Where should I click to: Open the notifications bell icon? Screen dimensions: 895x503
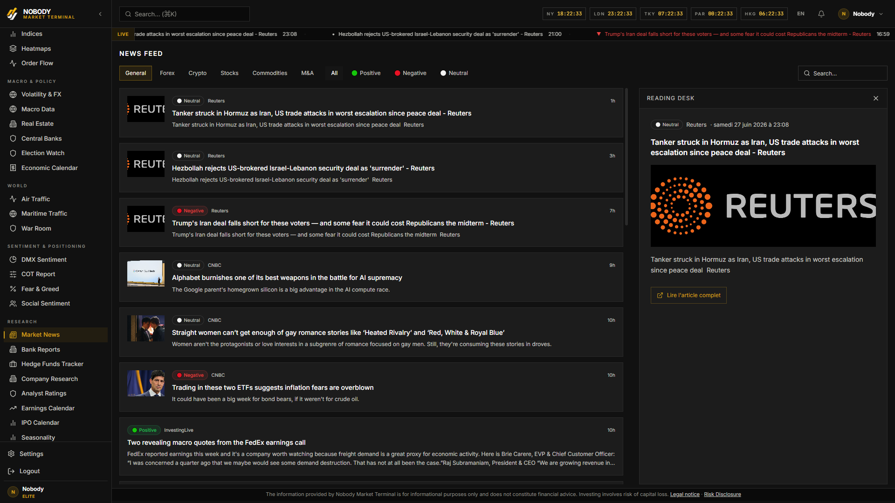tap(821, 14)
